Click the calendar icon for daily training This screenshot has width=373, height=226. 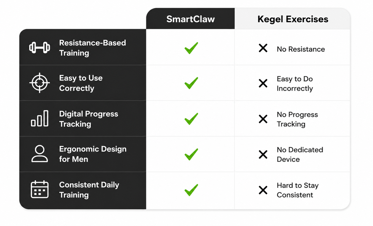[40, 189]
